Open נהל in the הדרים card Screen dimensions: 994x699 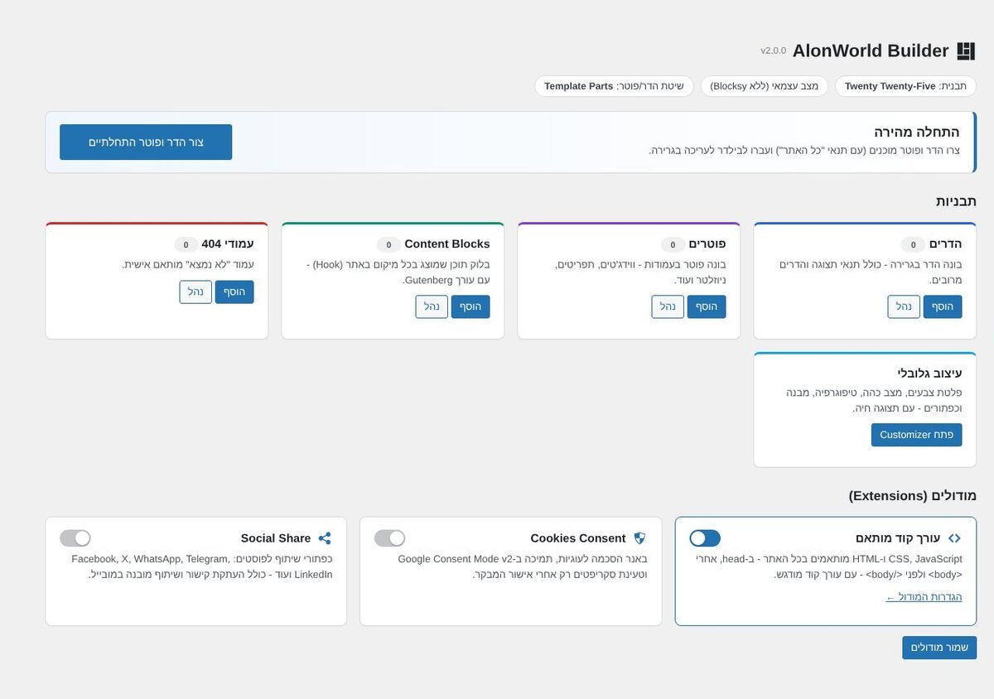(x=904, y=306)
